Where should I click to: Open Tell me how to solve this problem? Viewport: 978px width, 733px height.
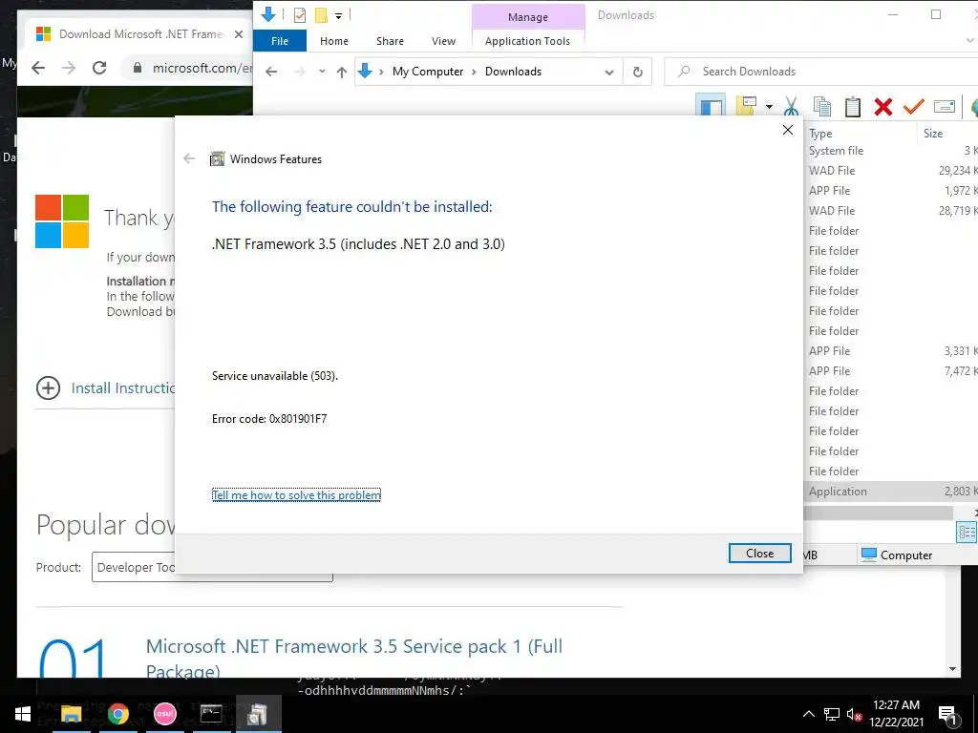296,495
